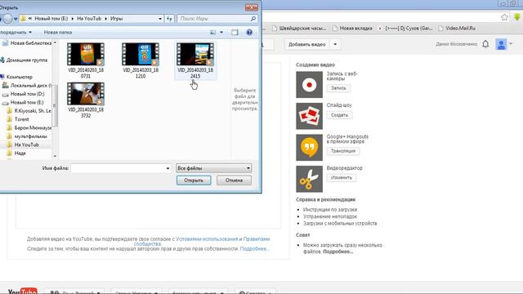This screenshot has width=523, height=294.
Task: Open the view options dropdown arrow
Action: [221, 33]
